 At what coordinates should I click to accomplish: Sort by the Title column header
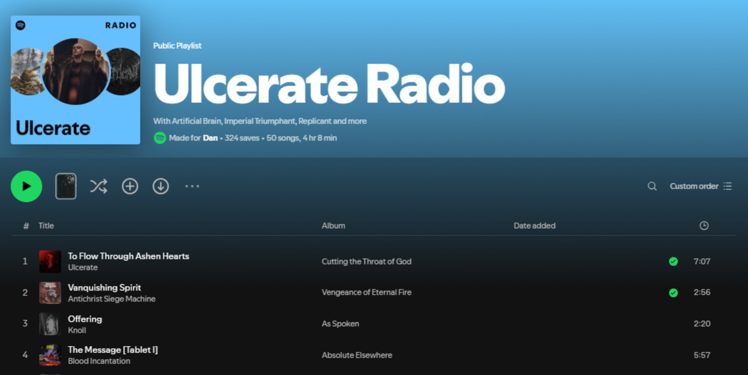pos(46,226)
